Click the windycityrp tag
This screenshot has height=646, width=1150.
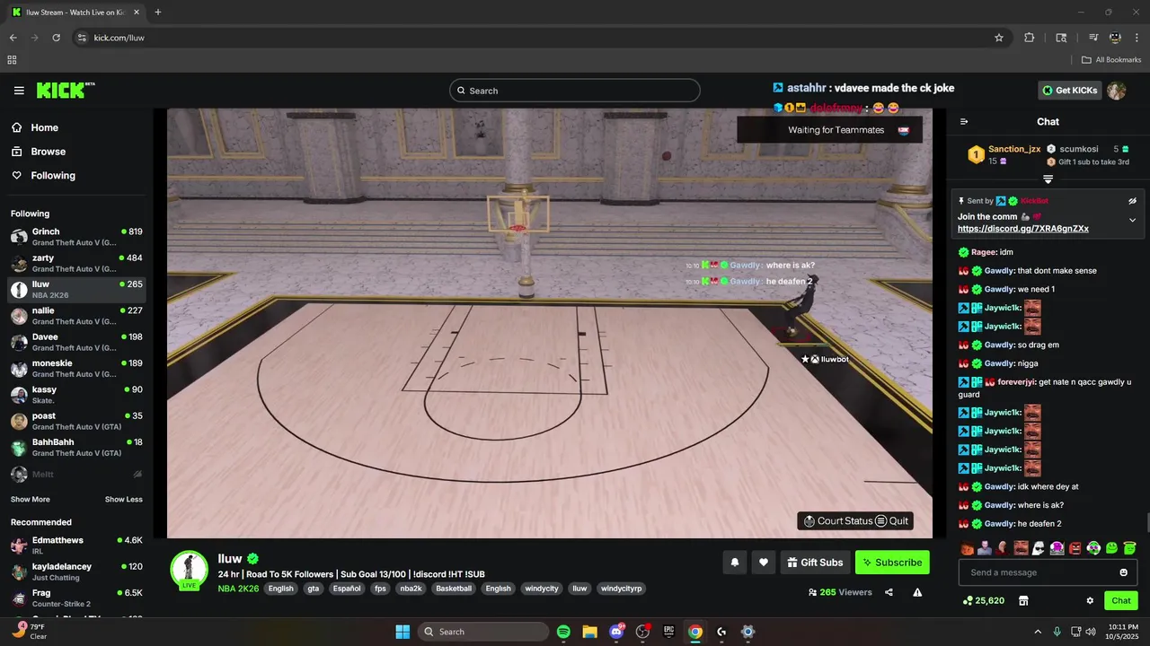(x=621, y=589)
